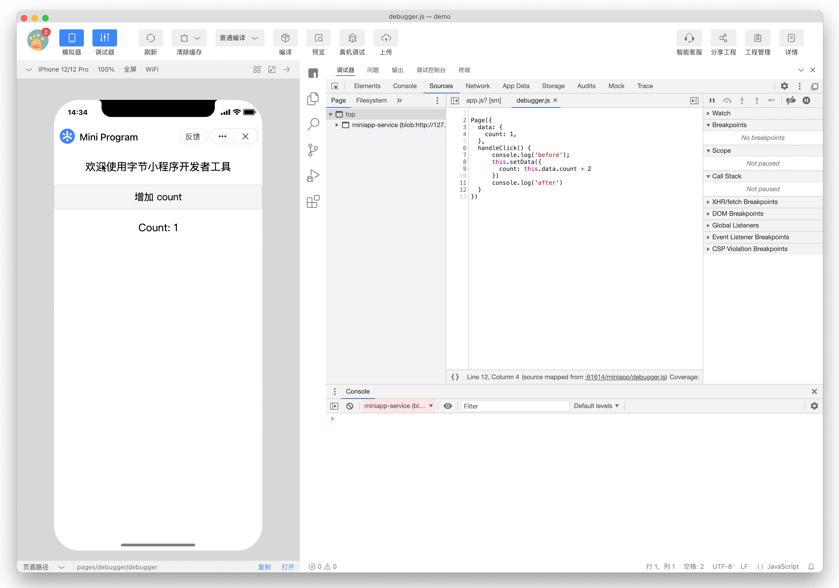
Task: Open the extensions icon in side bar
Action: click(x=313, y=201)
